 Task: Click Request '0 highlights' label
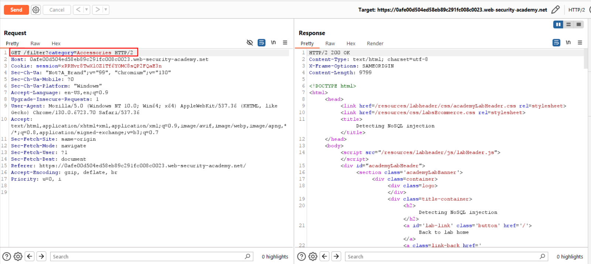coord(275,257)
